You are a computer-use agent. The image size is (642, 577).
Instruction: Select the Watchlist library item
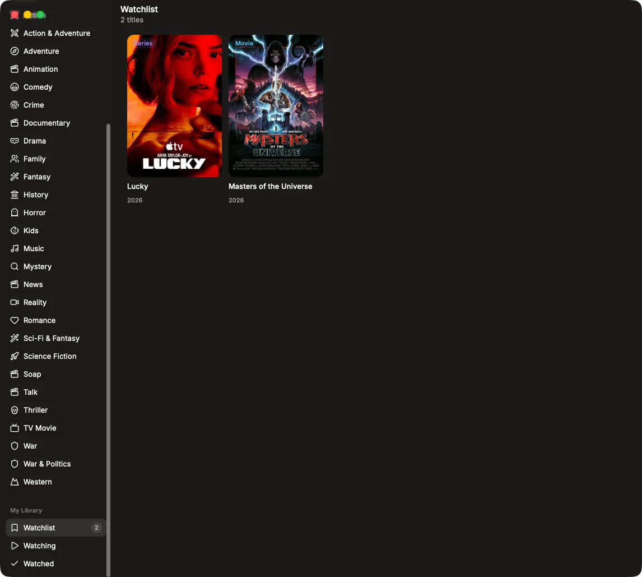click(x=56, y=528)
